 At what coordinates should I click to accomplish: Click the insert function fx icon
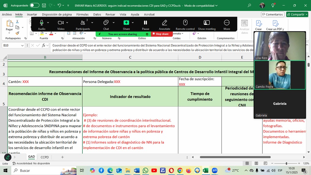point(44,45)
